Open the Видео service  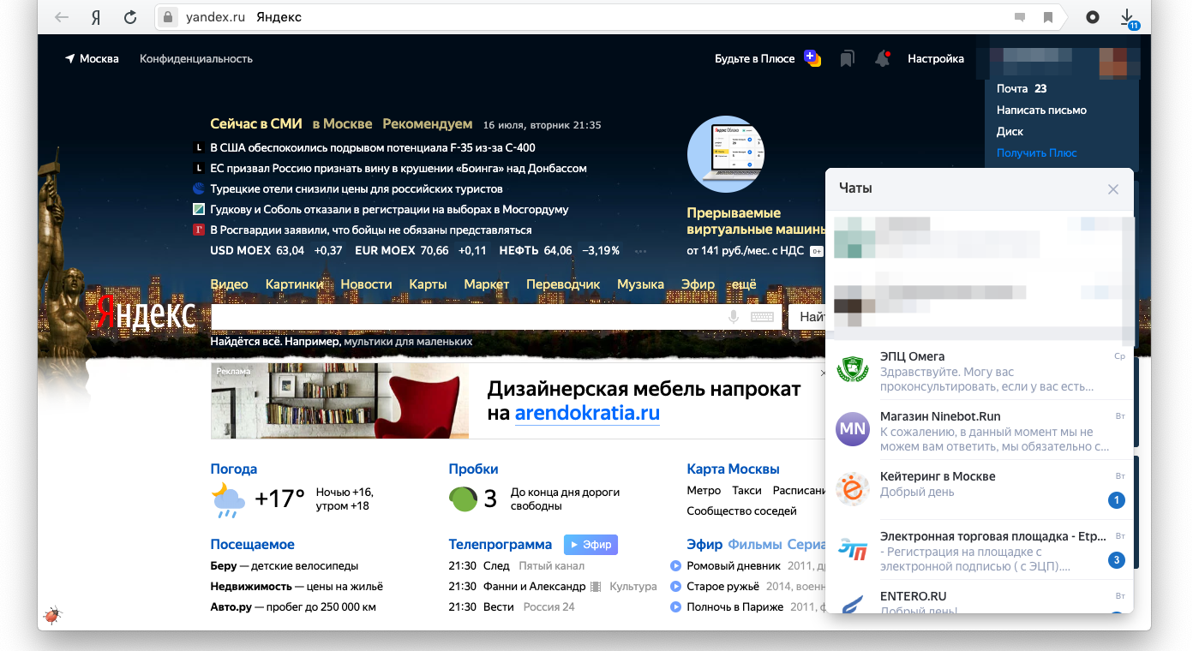[x=229, y=284]
